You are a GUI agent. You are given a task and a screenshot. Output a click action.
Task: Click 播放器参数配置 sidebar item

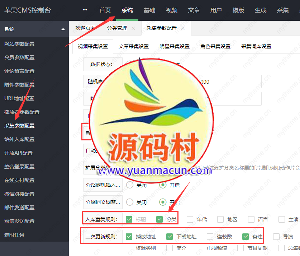(x=22, y=112)
